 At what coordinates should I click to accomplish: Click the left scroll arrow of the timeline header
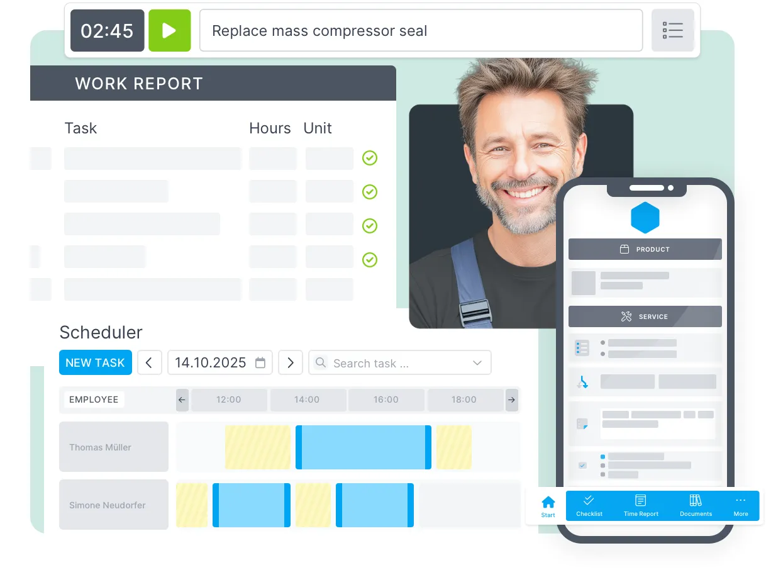(x=182, y=400)
